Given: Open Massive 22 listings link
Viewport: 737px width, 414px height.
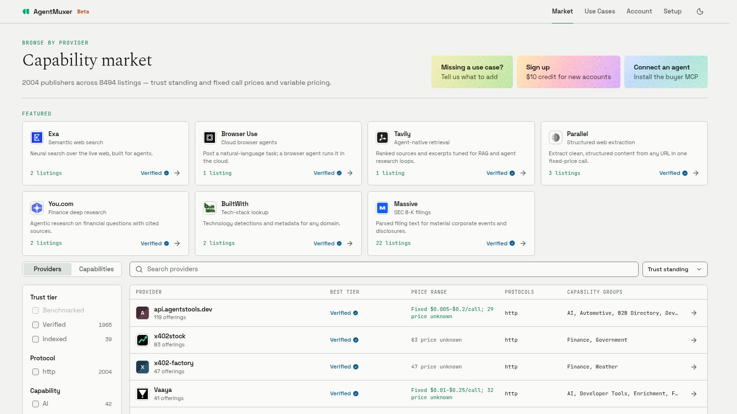Looking at the screenshot, I should pyautogui.click(x=393, y=243).
